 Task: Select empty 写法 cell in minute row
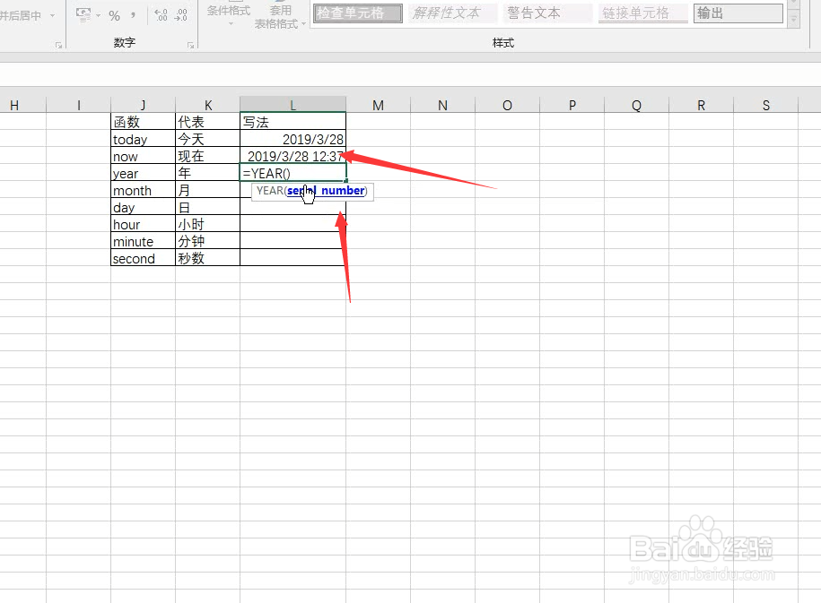click(293, 241)
